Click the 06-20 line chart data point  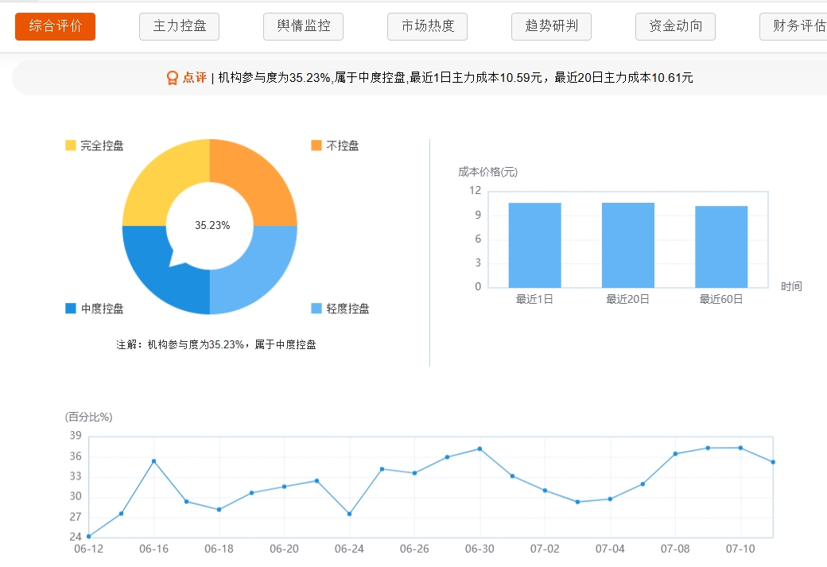pos(285,487)
